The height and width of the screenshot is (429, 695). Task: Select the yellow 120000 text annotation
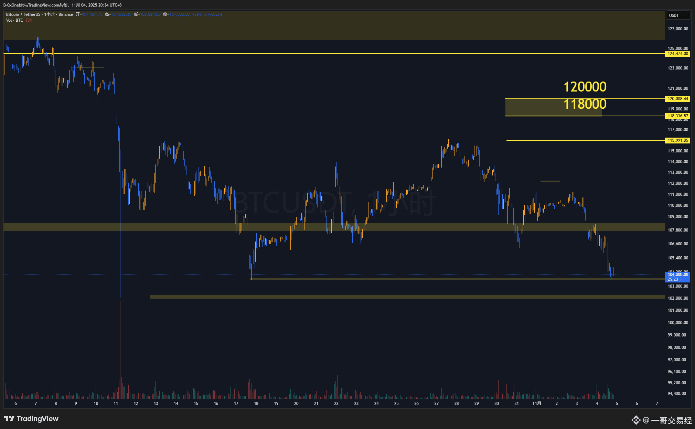585,87
